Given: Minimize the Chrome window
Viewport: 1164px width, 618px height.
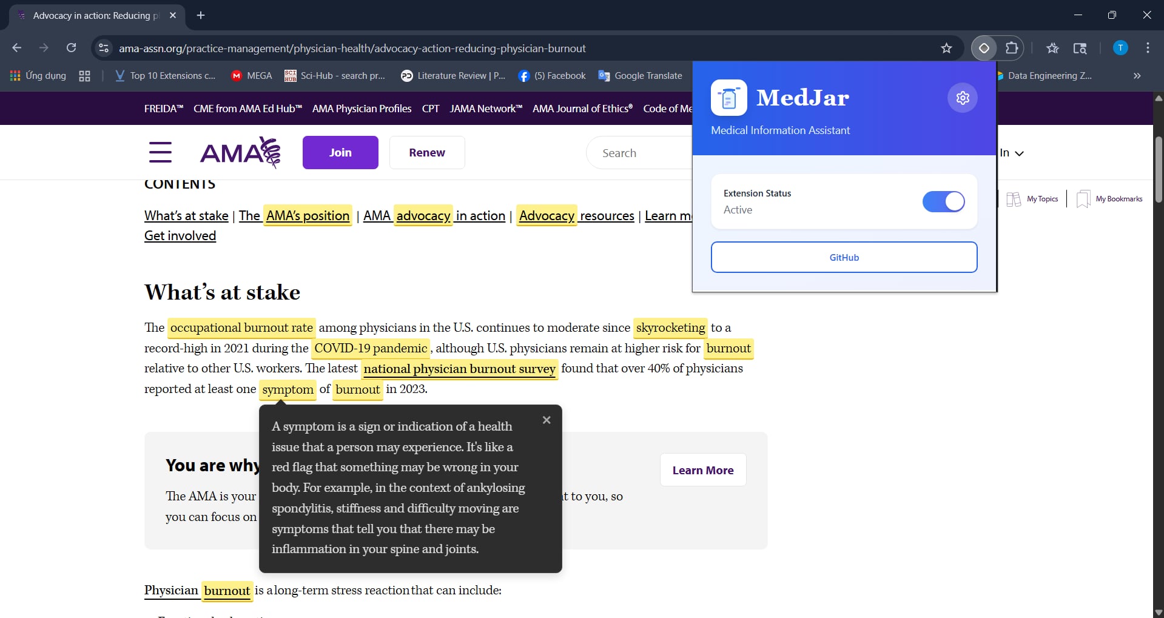Looking at the screenshot, I should click(1078, 15).
